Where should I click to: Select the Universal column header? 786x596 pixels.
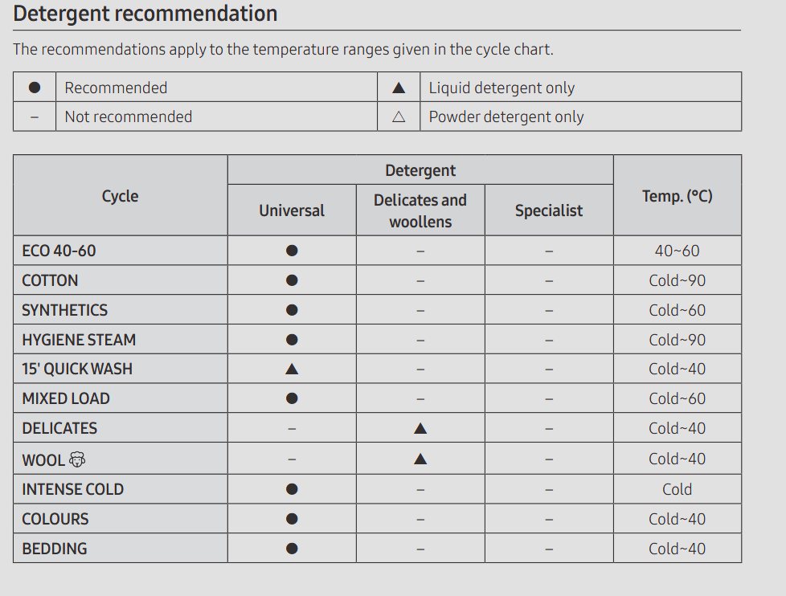point(292,210)
